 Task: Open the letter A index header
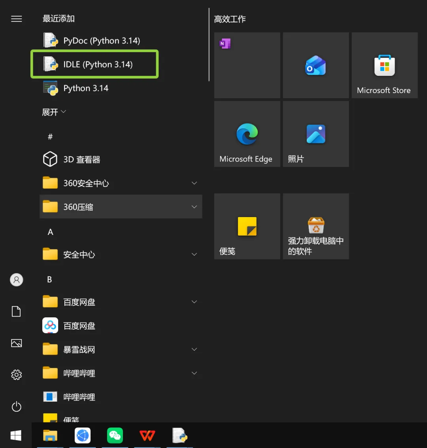click(x=50, y=232)
